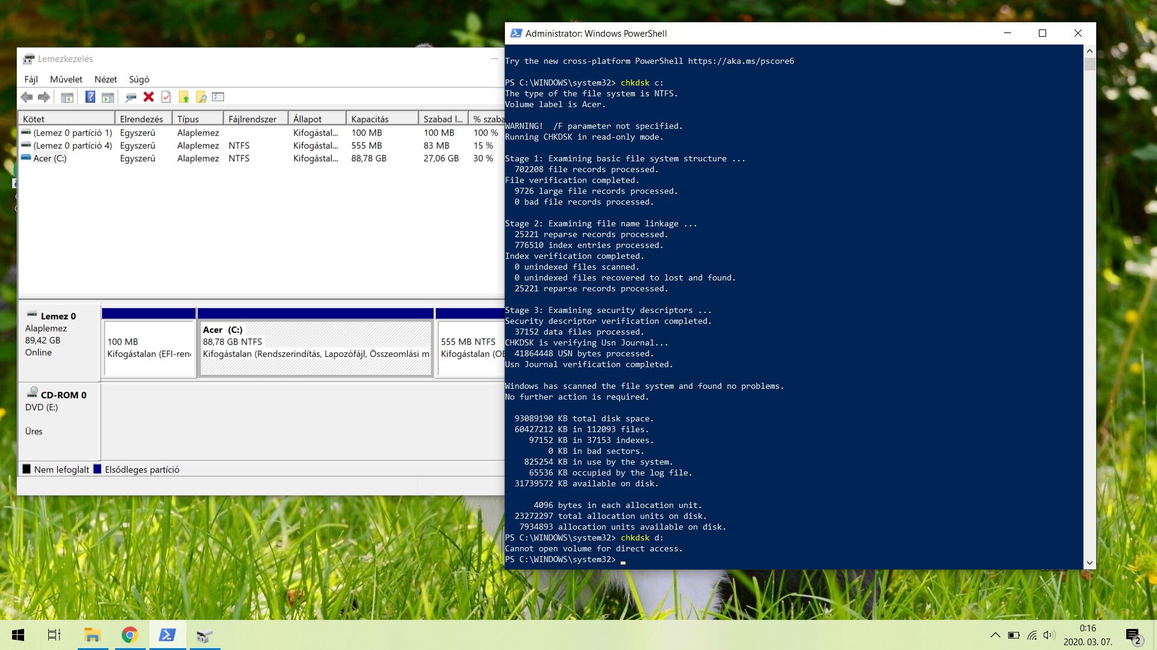The width and height of the screenshot is (1157, 650).
Task: Click the blue Elsődleges partíció legend swatch
Action: [x=98, y=469]
